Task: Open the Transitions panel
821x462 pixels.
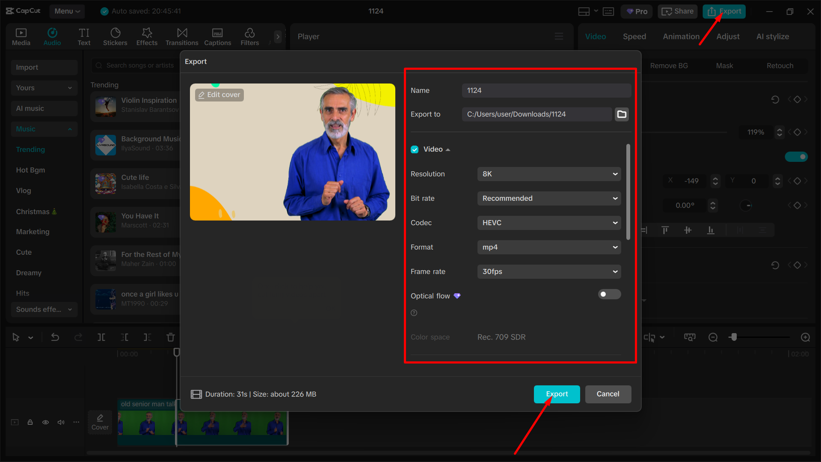Action: pyautogui.click(x=182, y=36)
